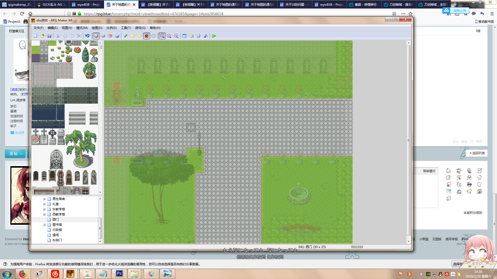
Task: Click 高级模式 in reply editor
Action: coord(429,171)
